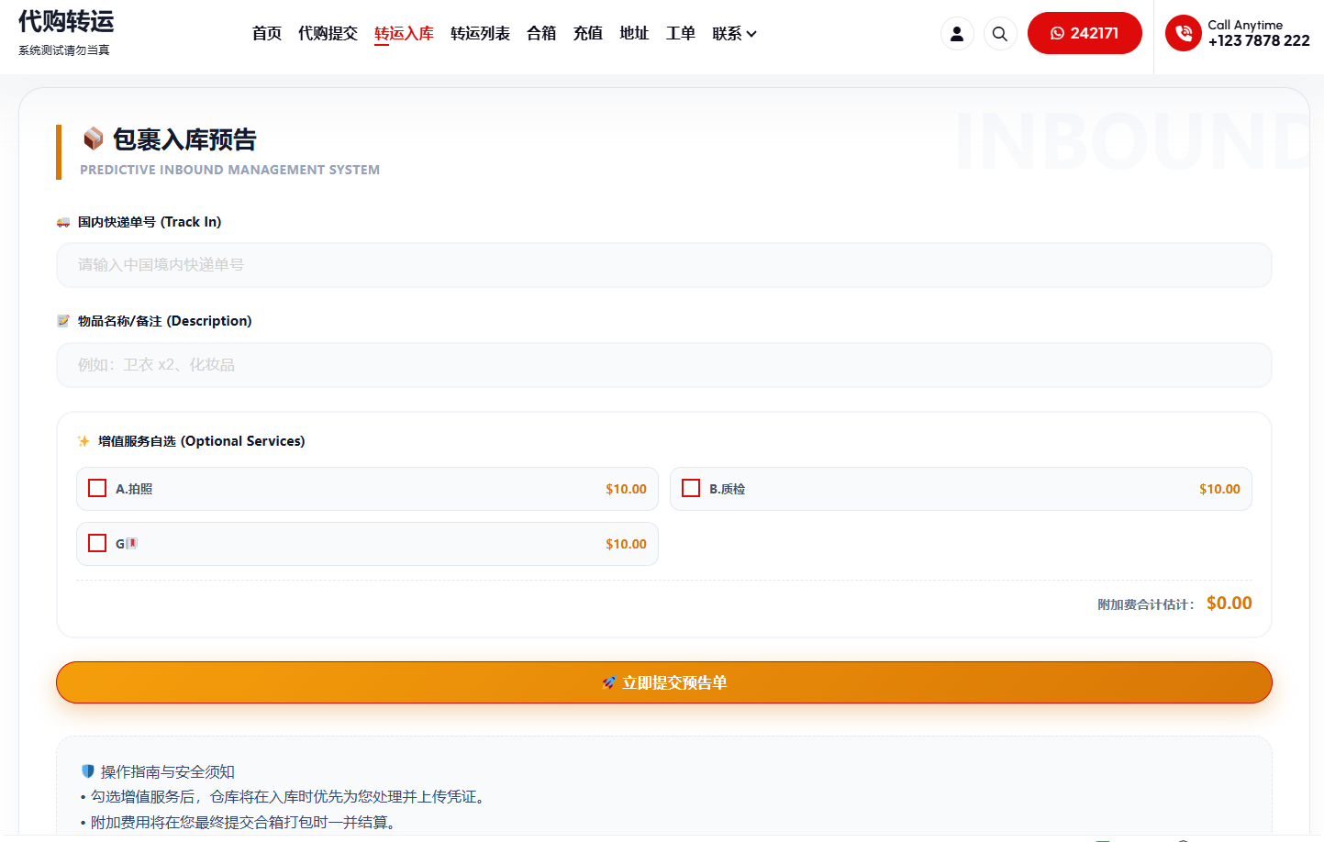Go to the 首页 home page

point(267,33)
